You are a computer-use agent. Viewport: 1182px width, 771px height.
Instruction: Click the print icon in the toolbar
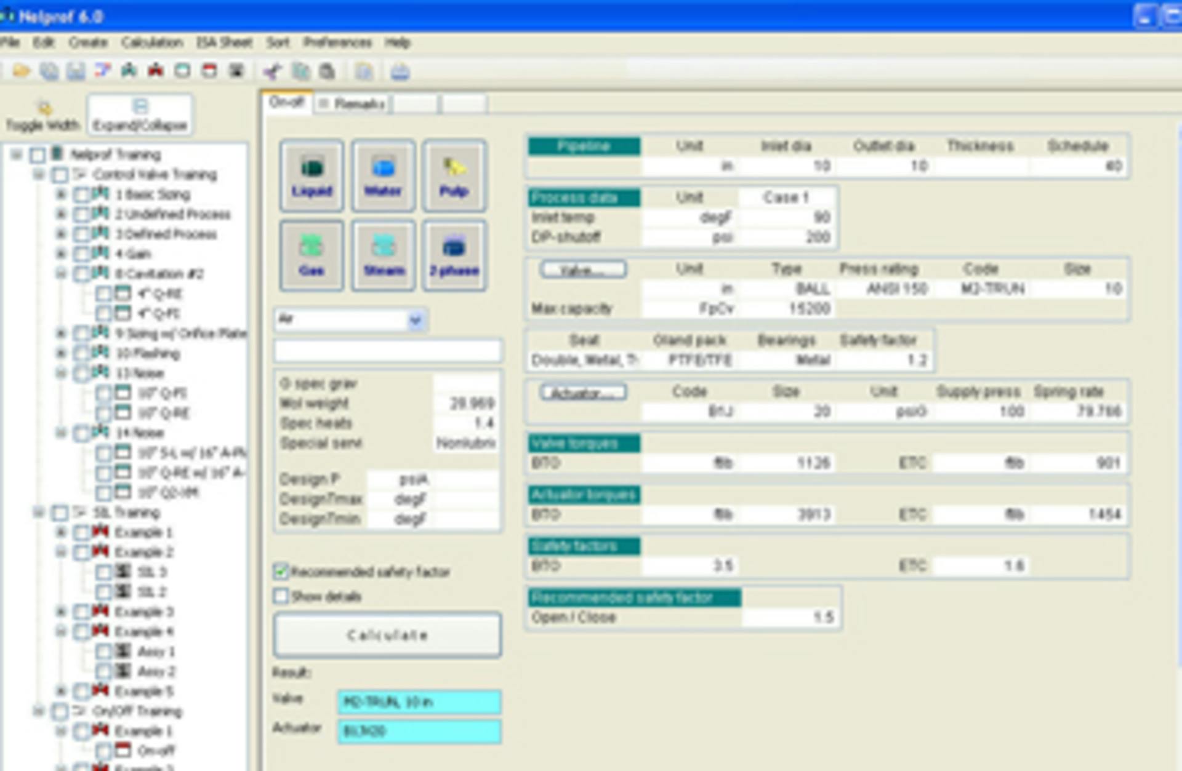pos(399,71)
